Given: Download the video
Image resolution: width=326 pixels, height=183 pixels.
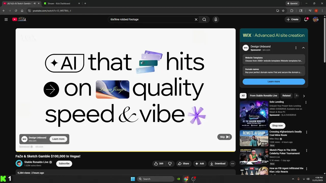Looking at the screenshot, I should click(218, 164).
